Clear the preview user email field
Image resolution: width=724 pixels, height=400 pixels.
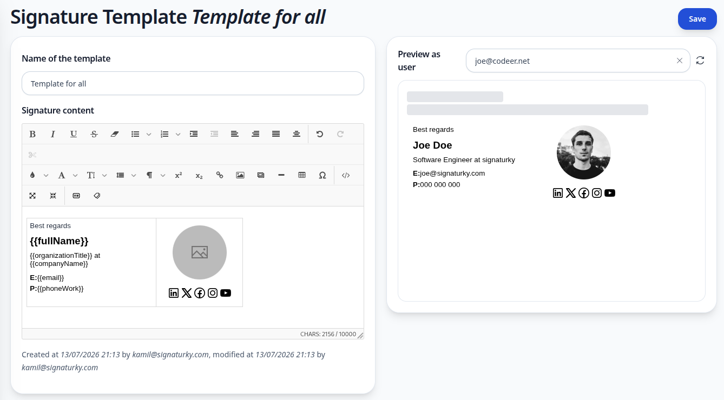tap(680, 61)
